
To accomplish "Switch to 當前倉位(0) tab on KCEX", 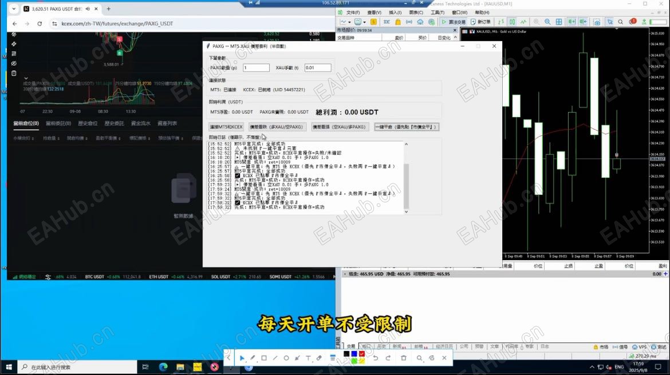I will (26, 123).
